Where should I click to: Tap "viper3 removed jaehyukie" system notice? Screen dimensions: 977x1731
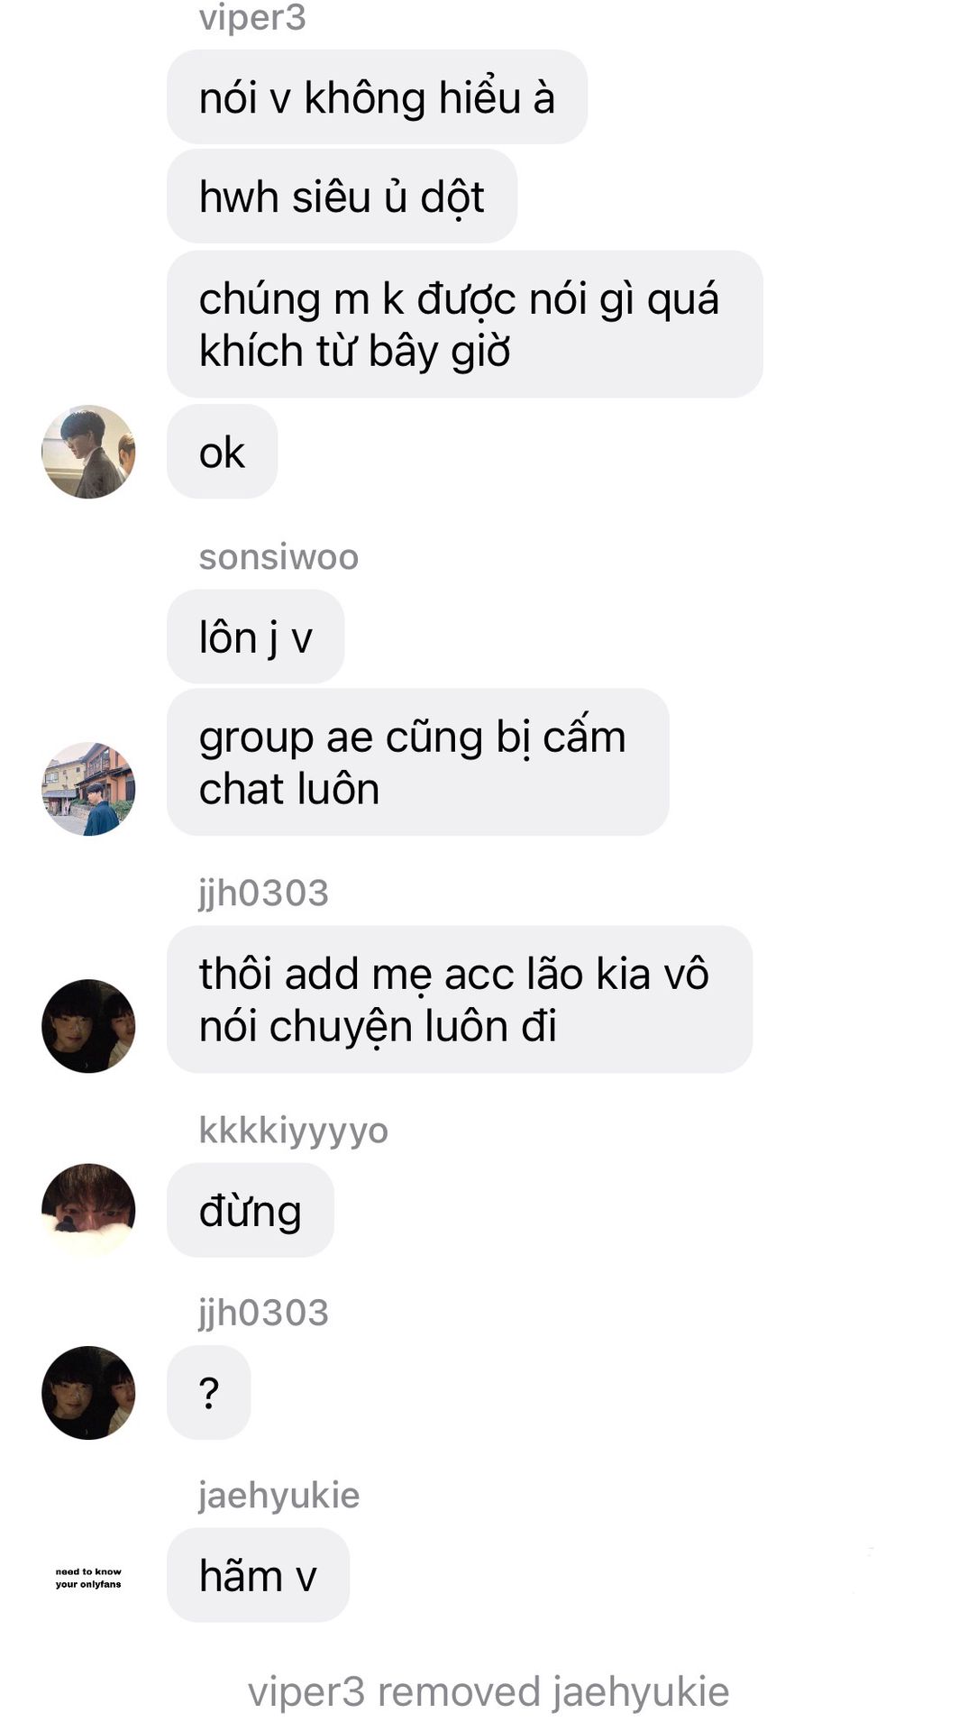488,1691
